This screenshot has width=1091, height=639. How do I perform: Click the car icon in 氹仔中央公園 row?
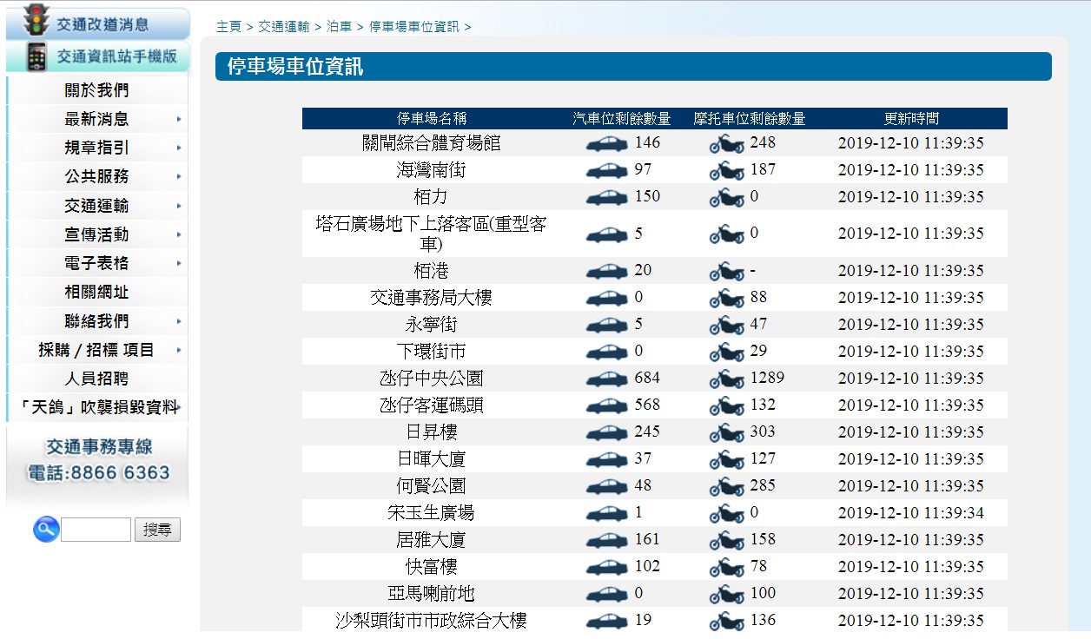tap(606, 379)
